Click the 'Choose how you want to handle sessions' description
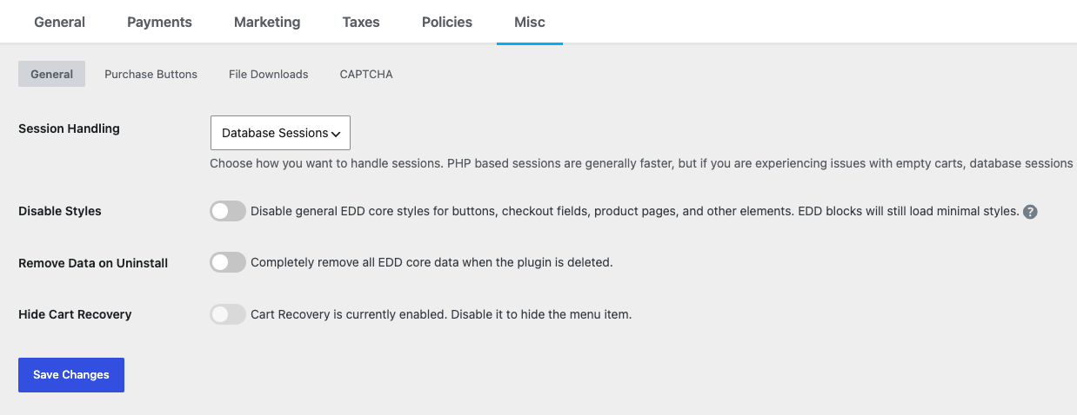This screenshot has height=415, width=1077. coord(643,163)
